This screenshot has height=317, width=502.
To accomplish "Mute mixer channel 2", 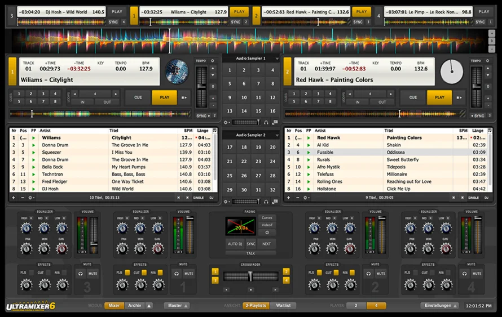I will click(381, 274).
